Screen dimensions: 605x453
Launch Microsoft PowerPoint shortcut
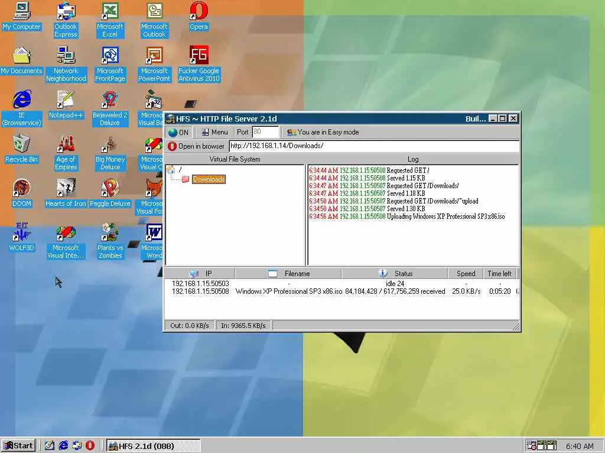click(x=154, y=64)
